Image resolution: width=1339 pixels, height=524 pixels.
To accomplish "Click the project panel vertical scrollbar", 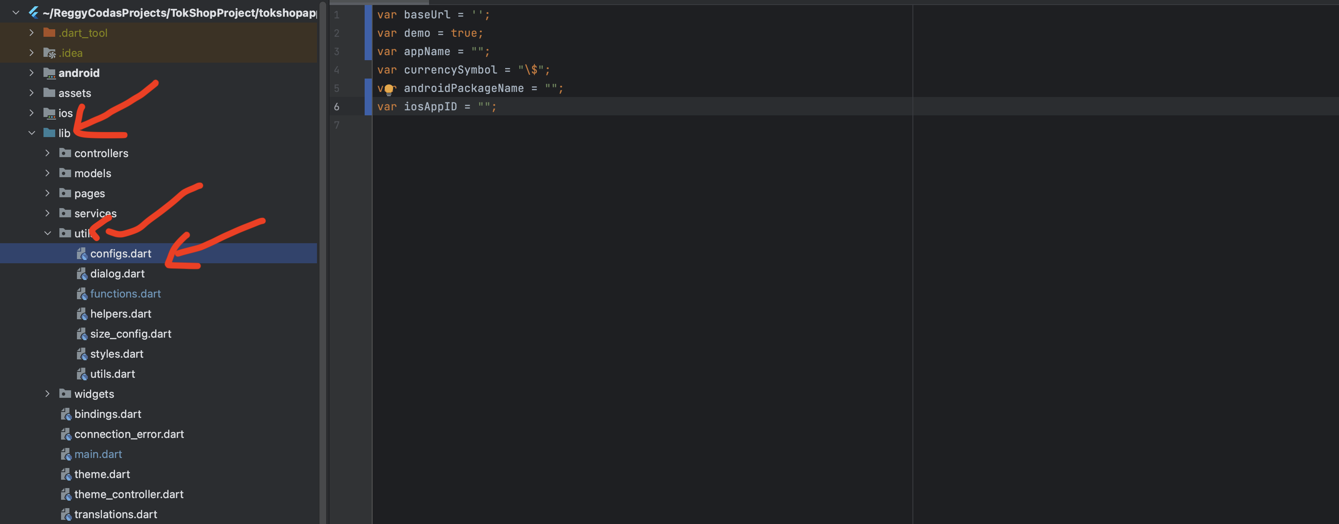I will (323, 259).
